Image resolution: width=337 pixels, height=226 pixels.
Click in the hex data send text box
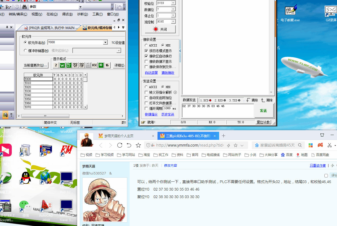pos(218,111)
